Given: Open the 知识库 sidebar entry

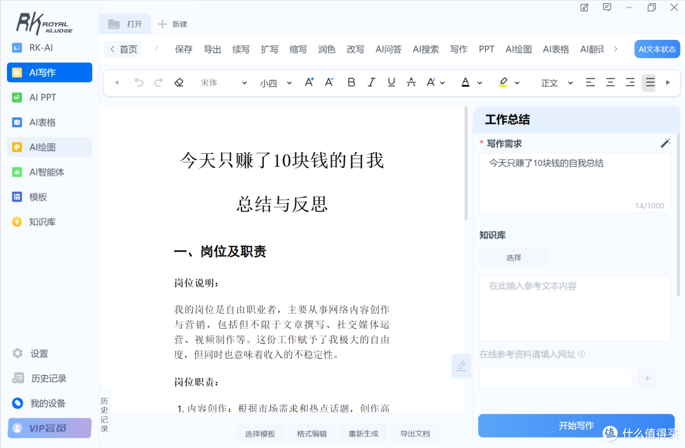Looking at the screenshot, I should coord(49,222).
